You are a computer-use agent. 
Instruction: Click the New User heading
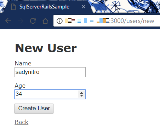46,48
